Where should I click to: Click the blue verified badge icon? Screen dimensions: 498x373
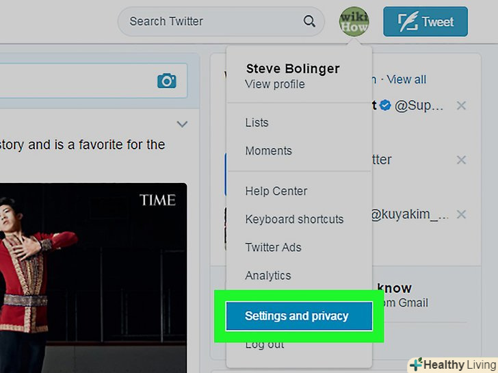[x=386, y=105]
